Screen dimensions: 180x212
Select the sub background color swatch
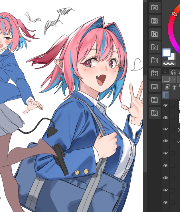pos(172,57)
